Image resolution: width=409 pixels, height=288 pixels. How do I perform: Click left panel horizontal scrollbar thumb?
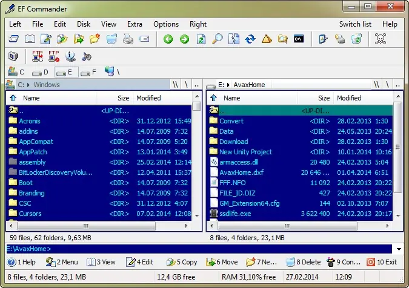click(x=86, y=226)
